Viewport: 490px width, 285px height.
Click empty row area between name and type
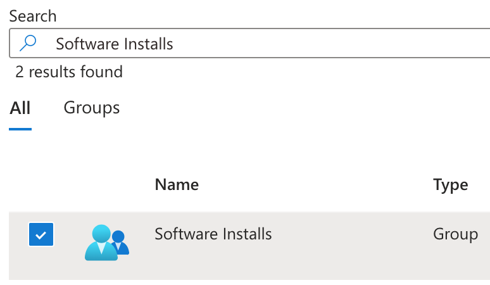[351, 235]
